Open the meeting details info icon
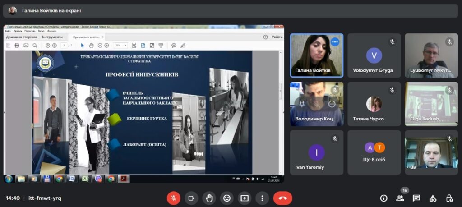 point(383,198)
